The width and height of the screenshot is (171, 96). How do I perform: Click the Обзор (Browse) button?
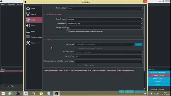(x=138, y=45)
